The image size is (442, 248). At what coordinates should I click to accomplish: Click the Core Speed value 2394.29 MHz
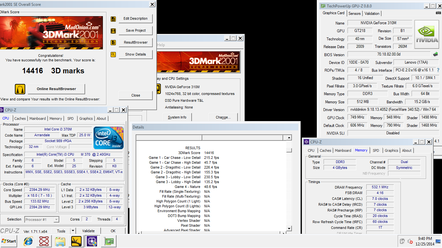coord(40,190)
